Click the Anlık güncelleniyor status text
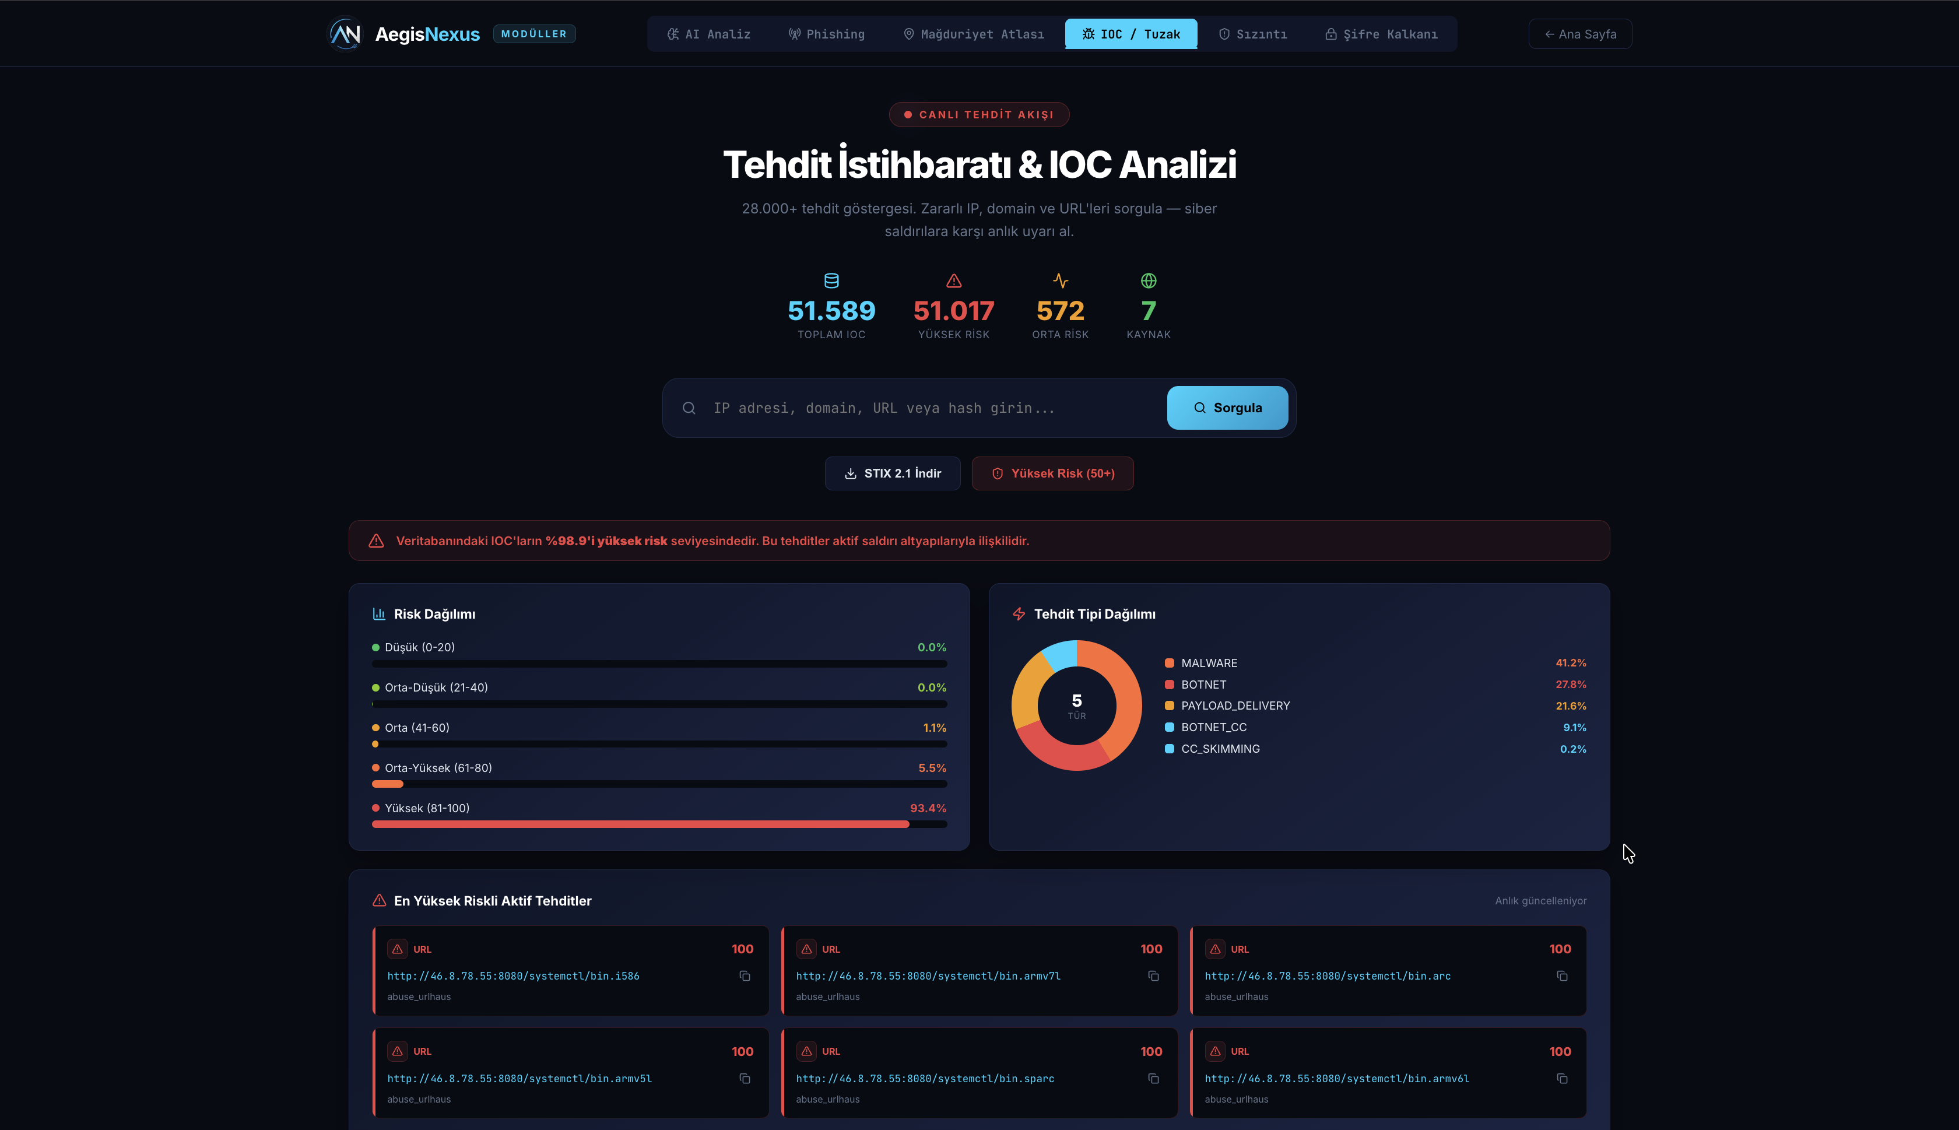Screen dimensions: 1959x1130 (1541, 901)
